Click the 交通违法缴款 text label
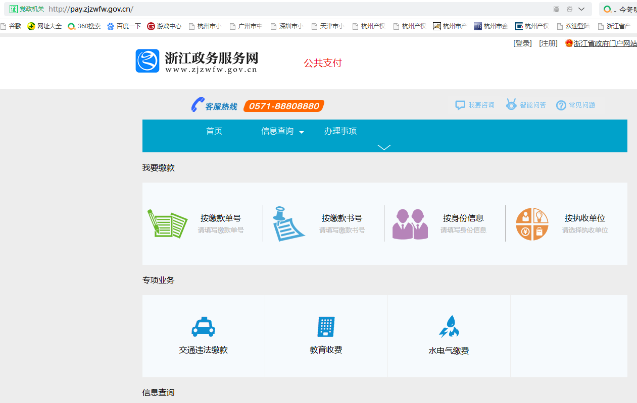 pyautogui.click(x=203, y=350)
